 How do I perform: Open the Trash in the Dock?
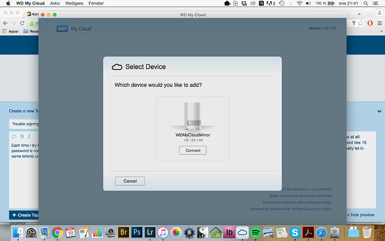(x=367, y=232)
